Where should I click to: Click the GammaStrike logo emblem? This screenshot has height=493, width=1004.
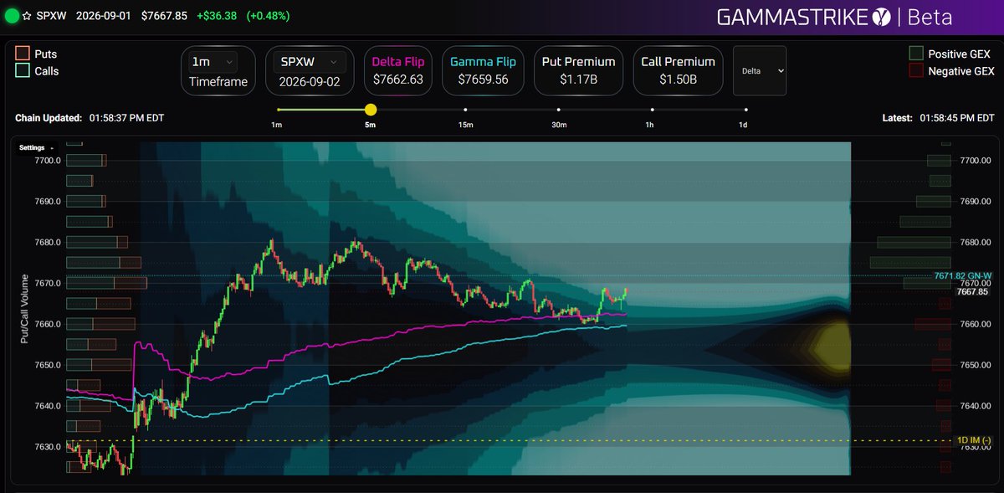click(x=880, y=16)
